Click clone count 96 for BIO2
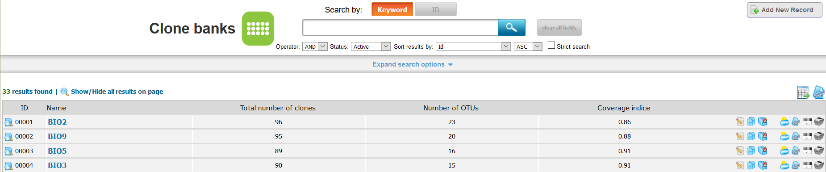Viewport: 826px width, 172px height. (279, 122)
